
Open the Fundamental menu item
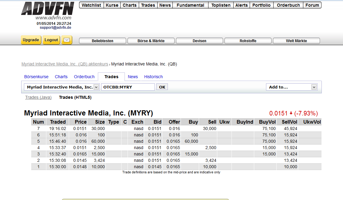pos(190,5)
